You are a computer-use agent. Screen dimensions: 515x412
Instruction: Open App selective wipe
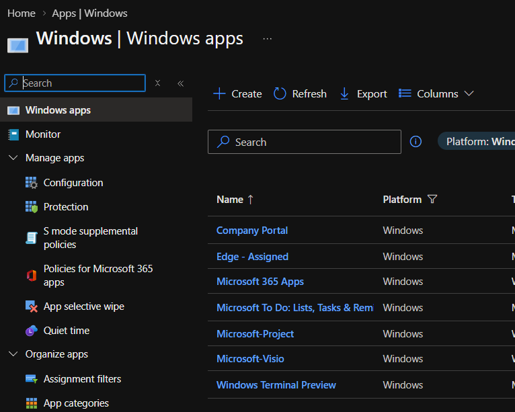point(84,306)
